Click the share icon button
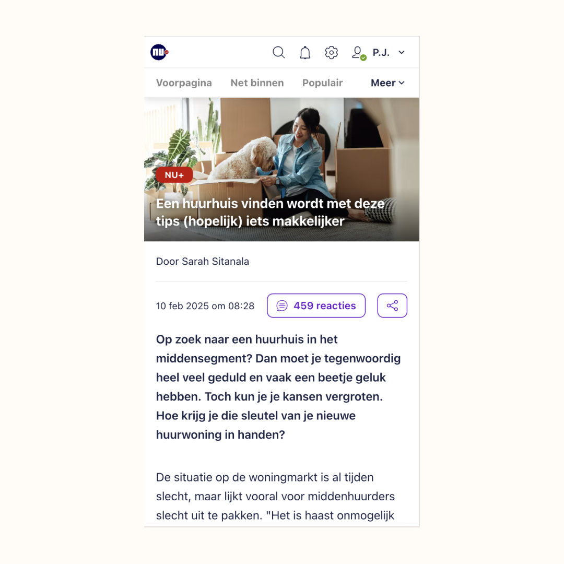Image resolution: width=564 pixels, height=564 pixels. tap(392, 305)
